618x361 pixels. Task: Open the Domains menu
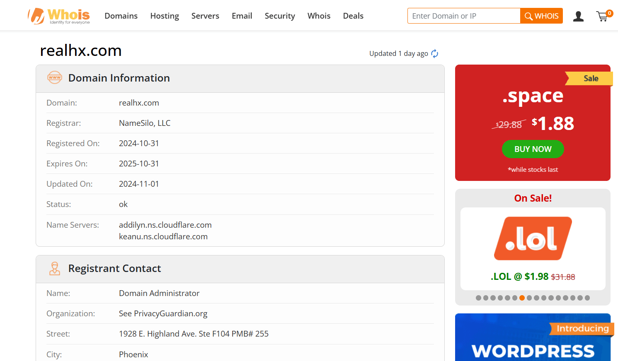coord(121,16)
